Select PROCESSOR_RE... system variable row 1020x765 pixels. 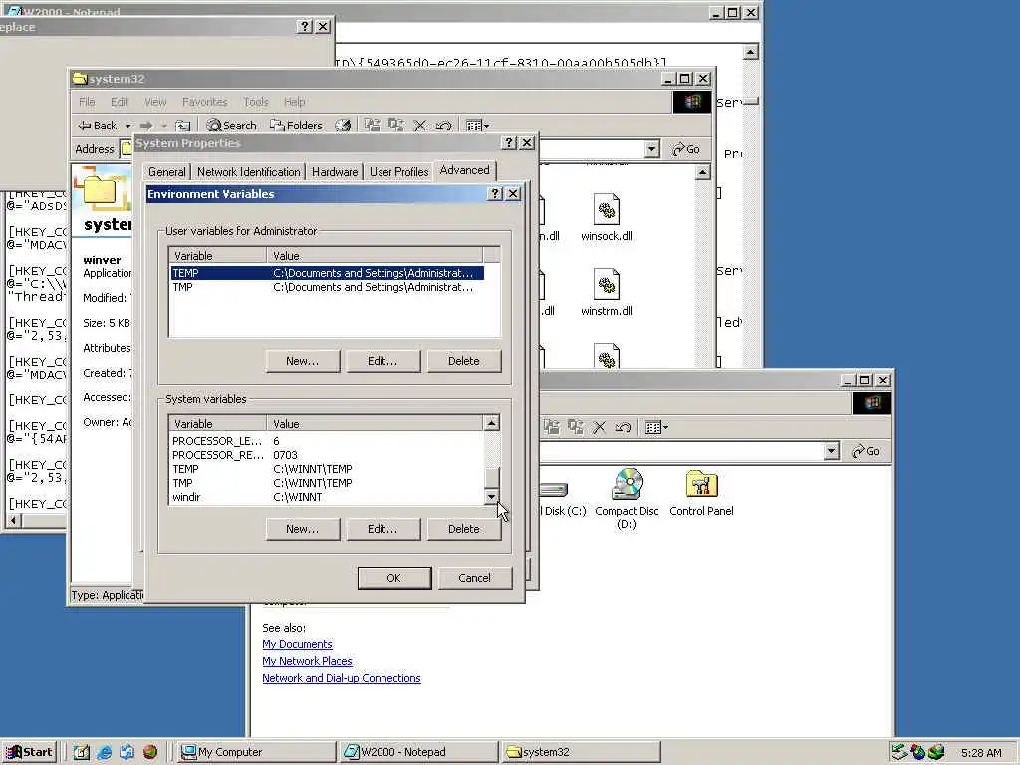(x=327, y=455)
